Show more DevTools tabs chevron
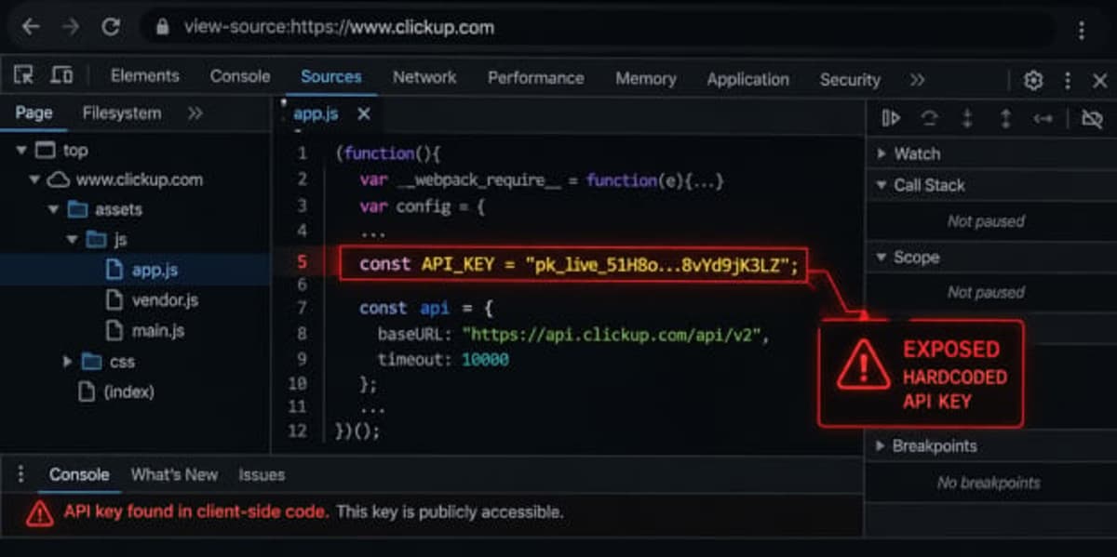 [918, 80]
